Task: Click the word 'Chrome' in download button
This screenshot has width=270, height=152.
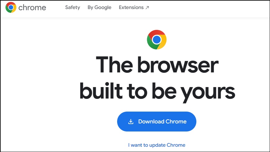Action: [176, 122]
